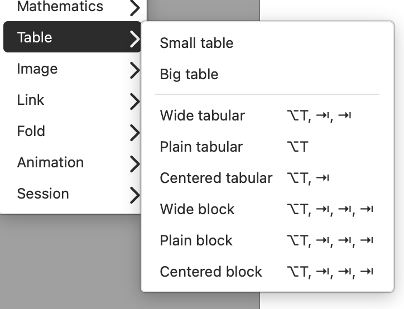Click the chevron arrow beside Image

(x=134, y=69)
